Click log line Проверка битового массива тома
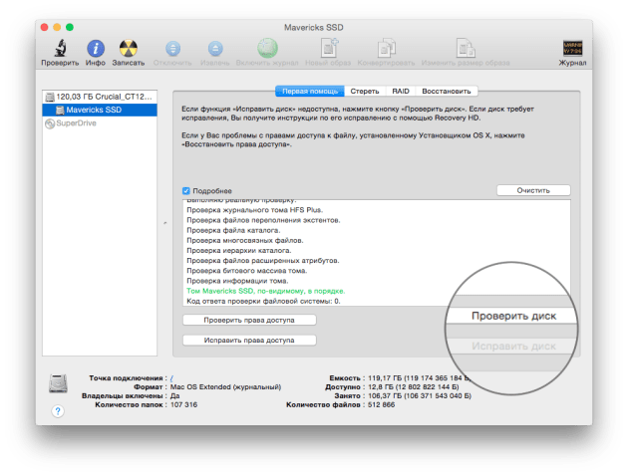 [x=247, y=271]
